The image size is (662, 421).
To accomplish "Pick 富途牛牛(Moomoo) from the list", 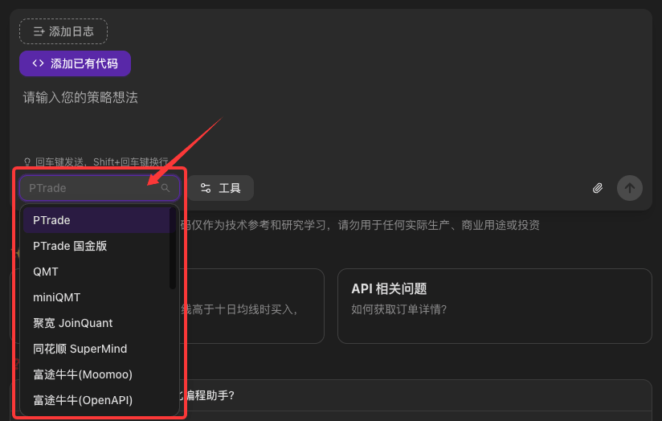I will (x=97, y=374).
